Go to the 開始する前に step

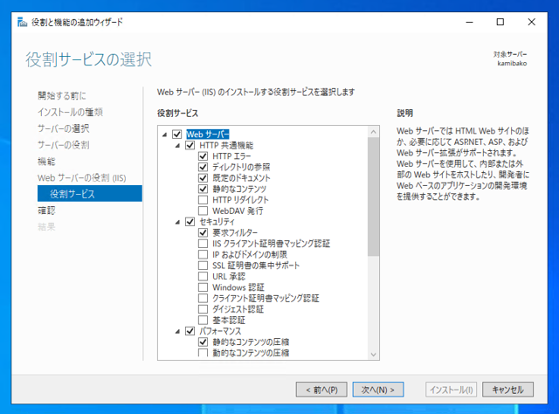point(62,95)
